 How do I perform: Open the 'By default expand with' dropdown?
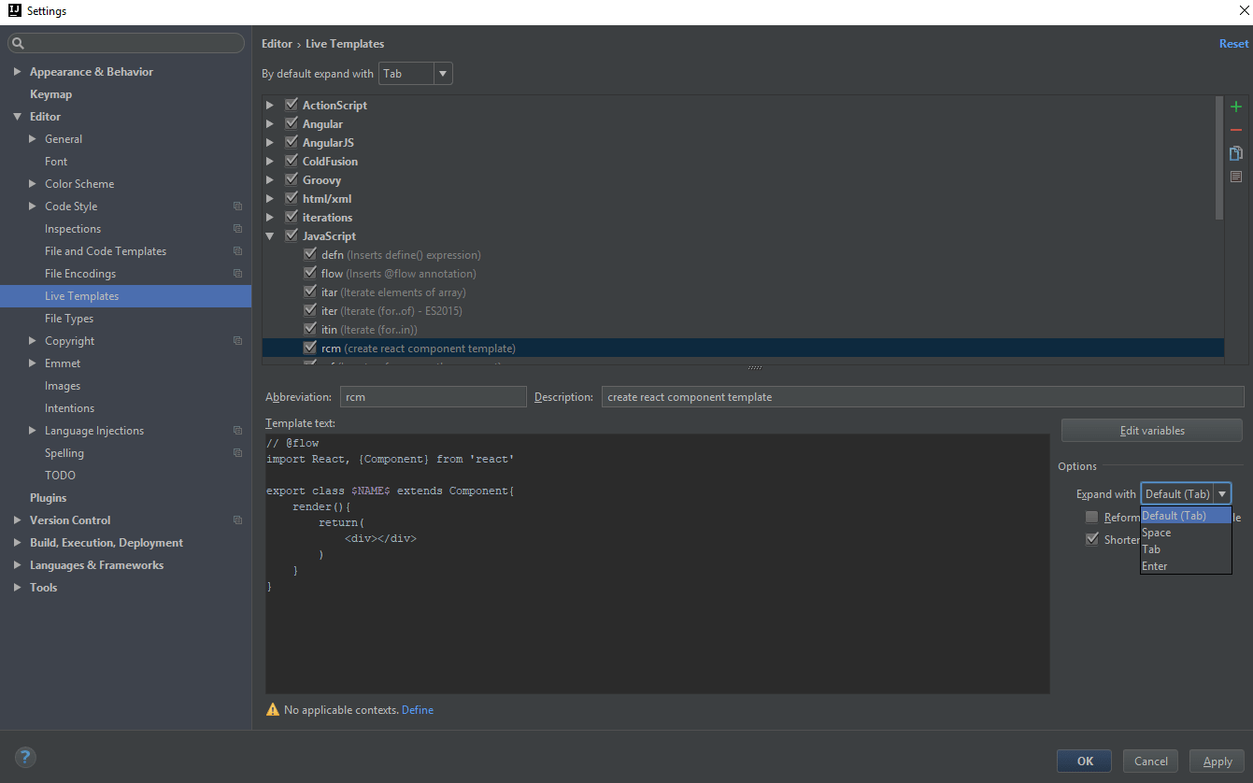tap(441, 73)
